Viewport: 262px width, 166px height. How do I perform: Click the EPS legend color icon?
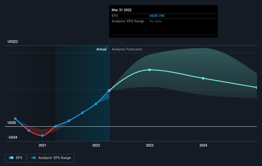pos(11,158)
